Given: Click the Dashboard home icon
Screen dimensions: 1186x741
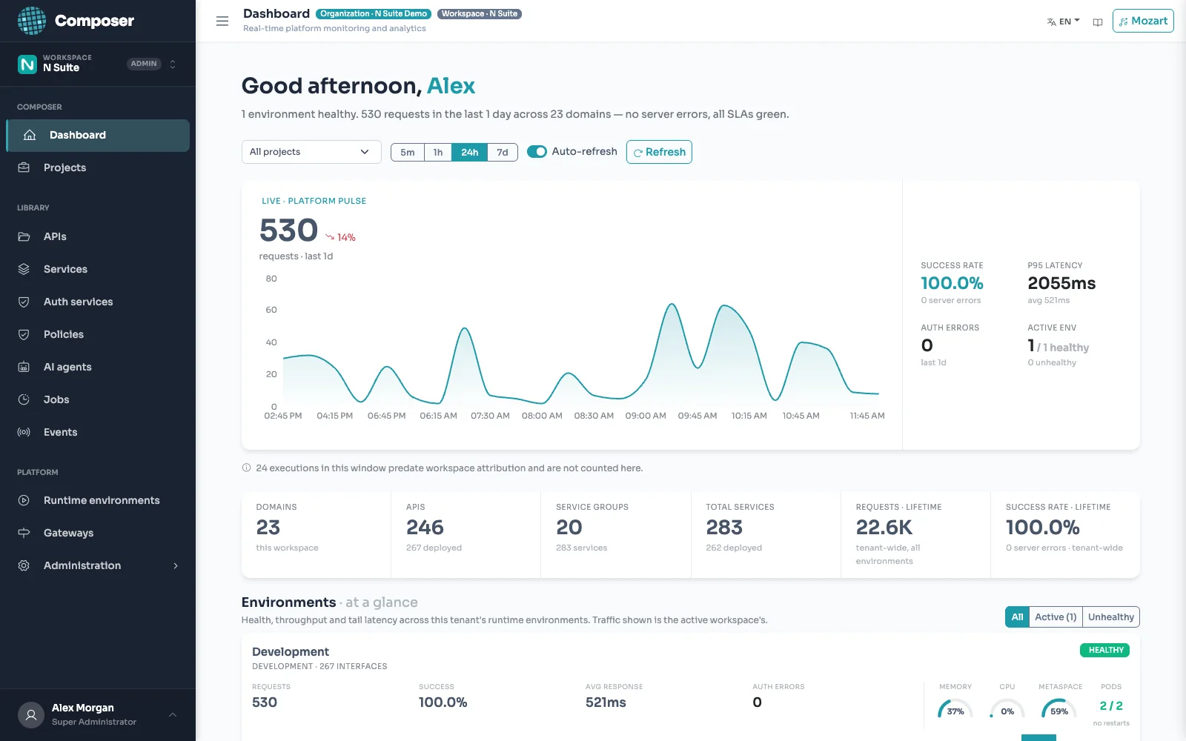Looking at the screenshot, I should (x=30, y=135).
